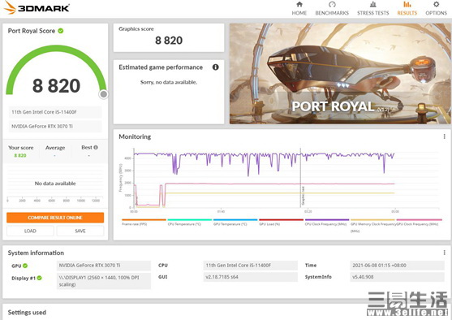Go to the HOME tab icon
Viewport: 452px width, 320px height.
[x=299, y=4]
